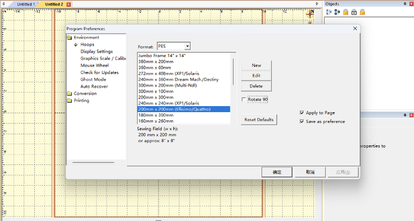
Task: Select Printing in the preferences tree
Action: click(x=81, y=101)
